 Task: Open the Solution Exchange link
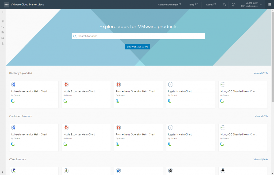tap(169, 5)
